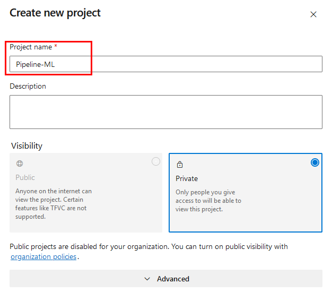Click inside the Description text box
The width and height of the screenshot is (332, 292).
pos(165,111)
